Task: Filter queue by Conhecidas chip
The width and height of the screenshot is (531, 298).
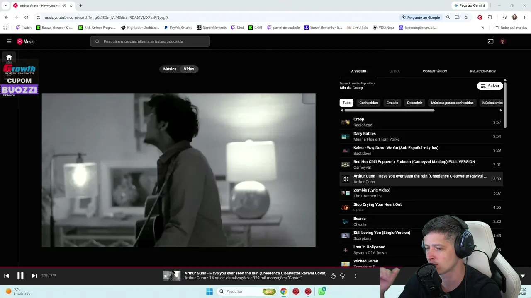Action: (368, 103)
